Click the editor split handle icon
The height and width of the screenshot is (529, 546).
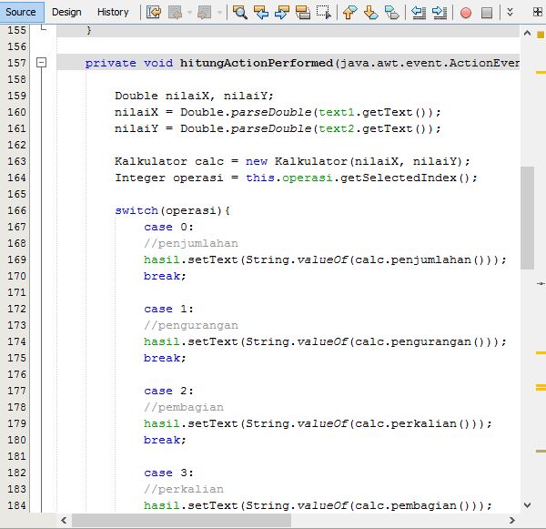tap(538, 13)
